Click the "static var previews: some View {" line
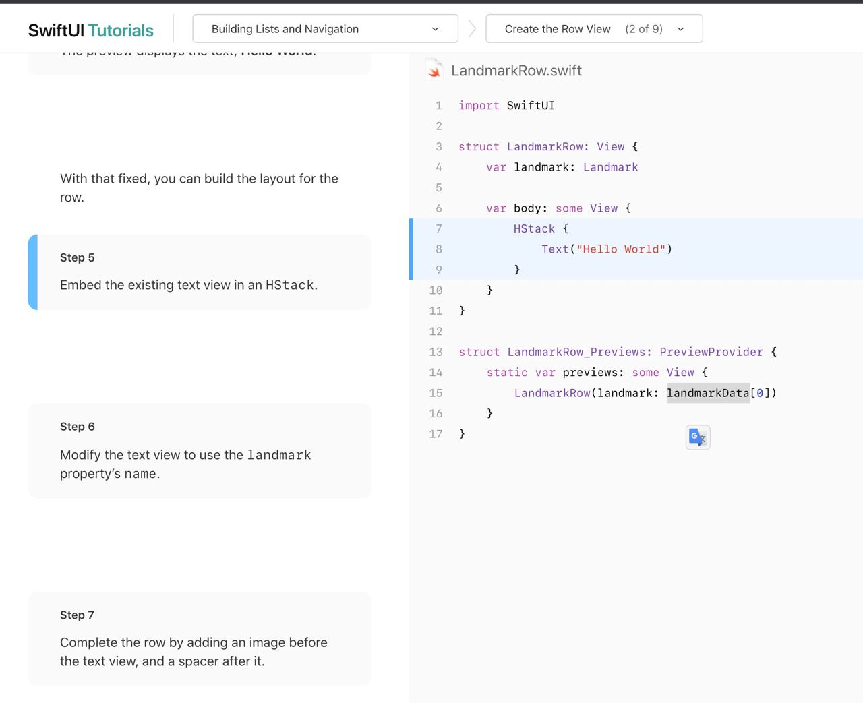 597,373
